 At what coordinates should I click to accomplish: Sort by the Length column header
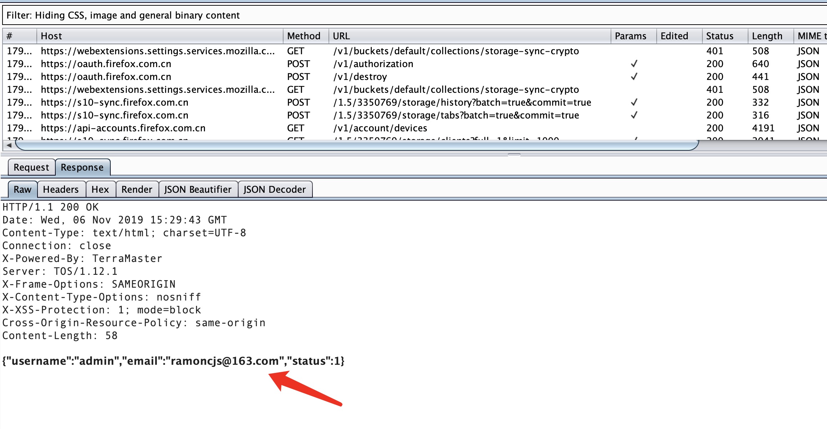(x=771, y=36)
